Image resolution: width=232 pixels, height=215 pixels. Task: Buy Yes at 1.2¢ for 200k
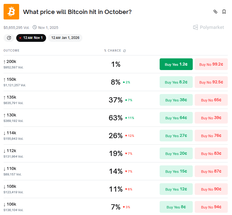[176, 64]
